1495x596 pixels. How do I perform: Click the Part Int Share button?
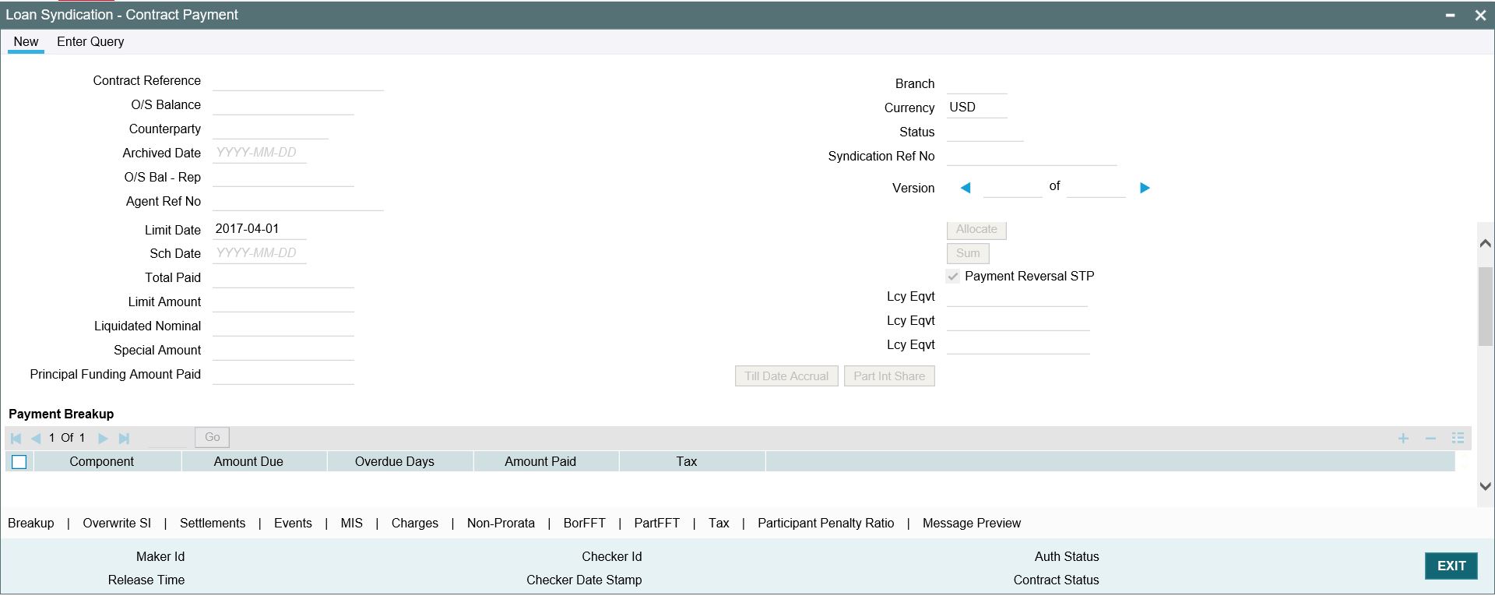point(889,376)
